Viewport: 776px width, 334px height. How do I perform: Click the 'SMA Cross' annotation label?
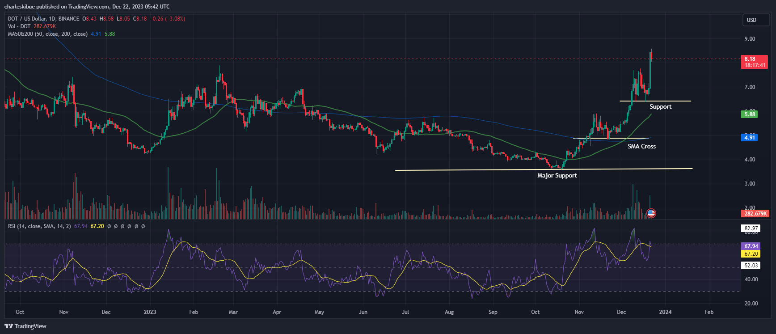(641, 146)
